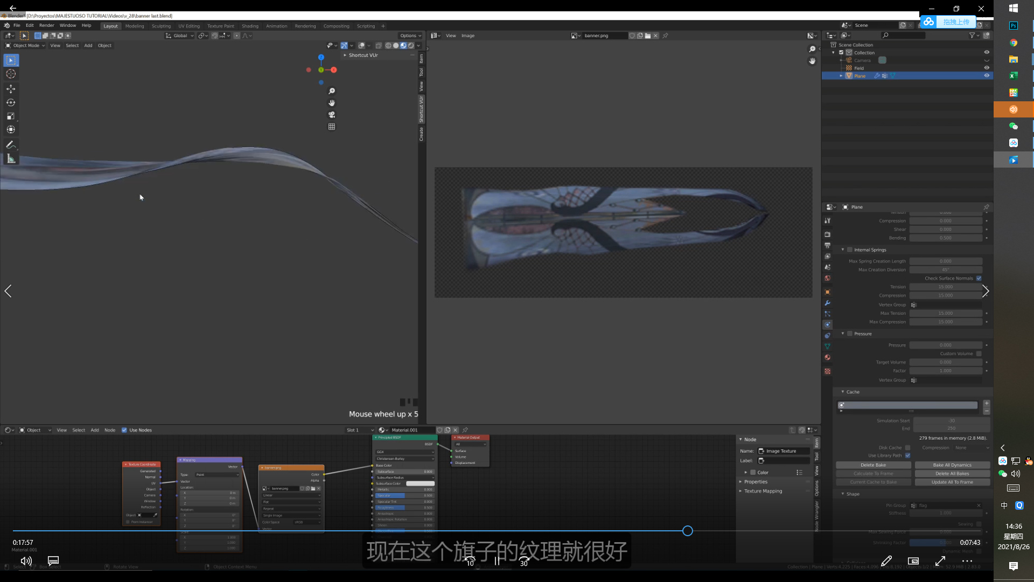Click the Simulation Start value field
The image size is (1034, 582).
[x=951, y=421]
